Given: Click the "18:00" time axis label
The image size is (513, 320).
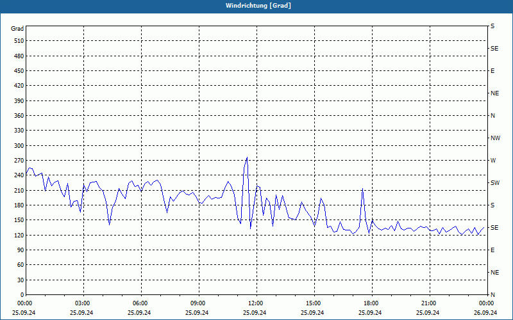Looking at the screenshot, I should [x=372, y=303].
